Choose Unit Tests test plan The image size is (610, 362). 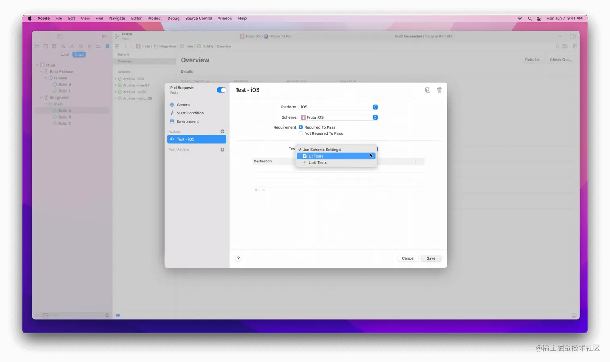coord(336,162)
